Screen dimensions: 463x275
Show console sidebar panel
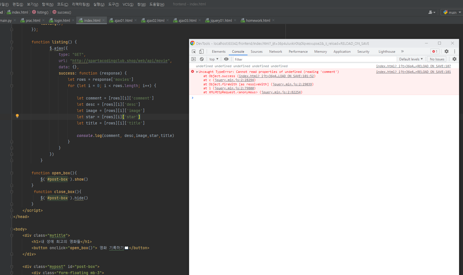[x=194, y=59]
